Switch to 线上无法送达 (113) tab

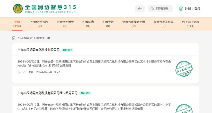coord(191,24)
